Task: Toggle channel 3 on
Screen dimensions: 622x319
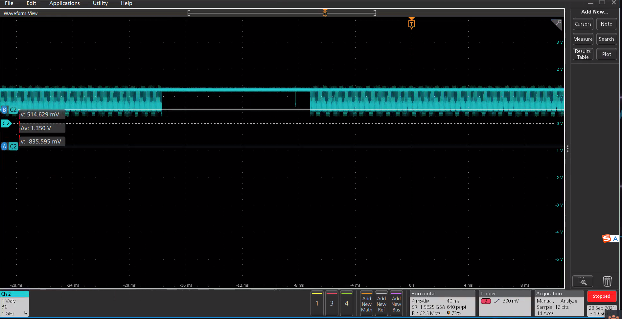Action: point(332,303)
